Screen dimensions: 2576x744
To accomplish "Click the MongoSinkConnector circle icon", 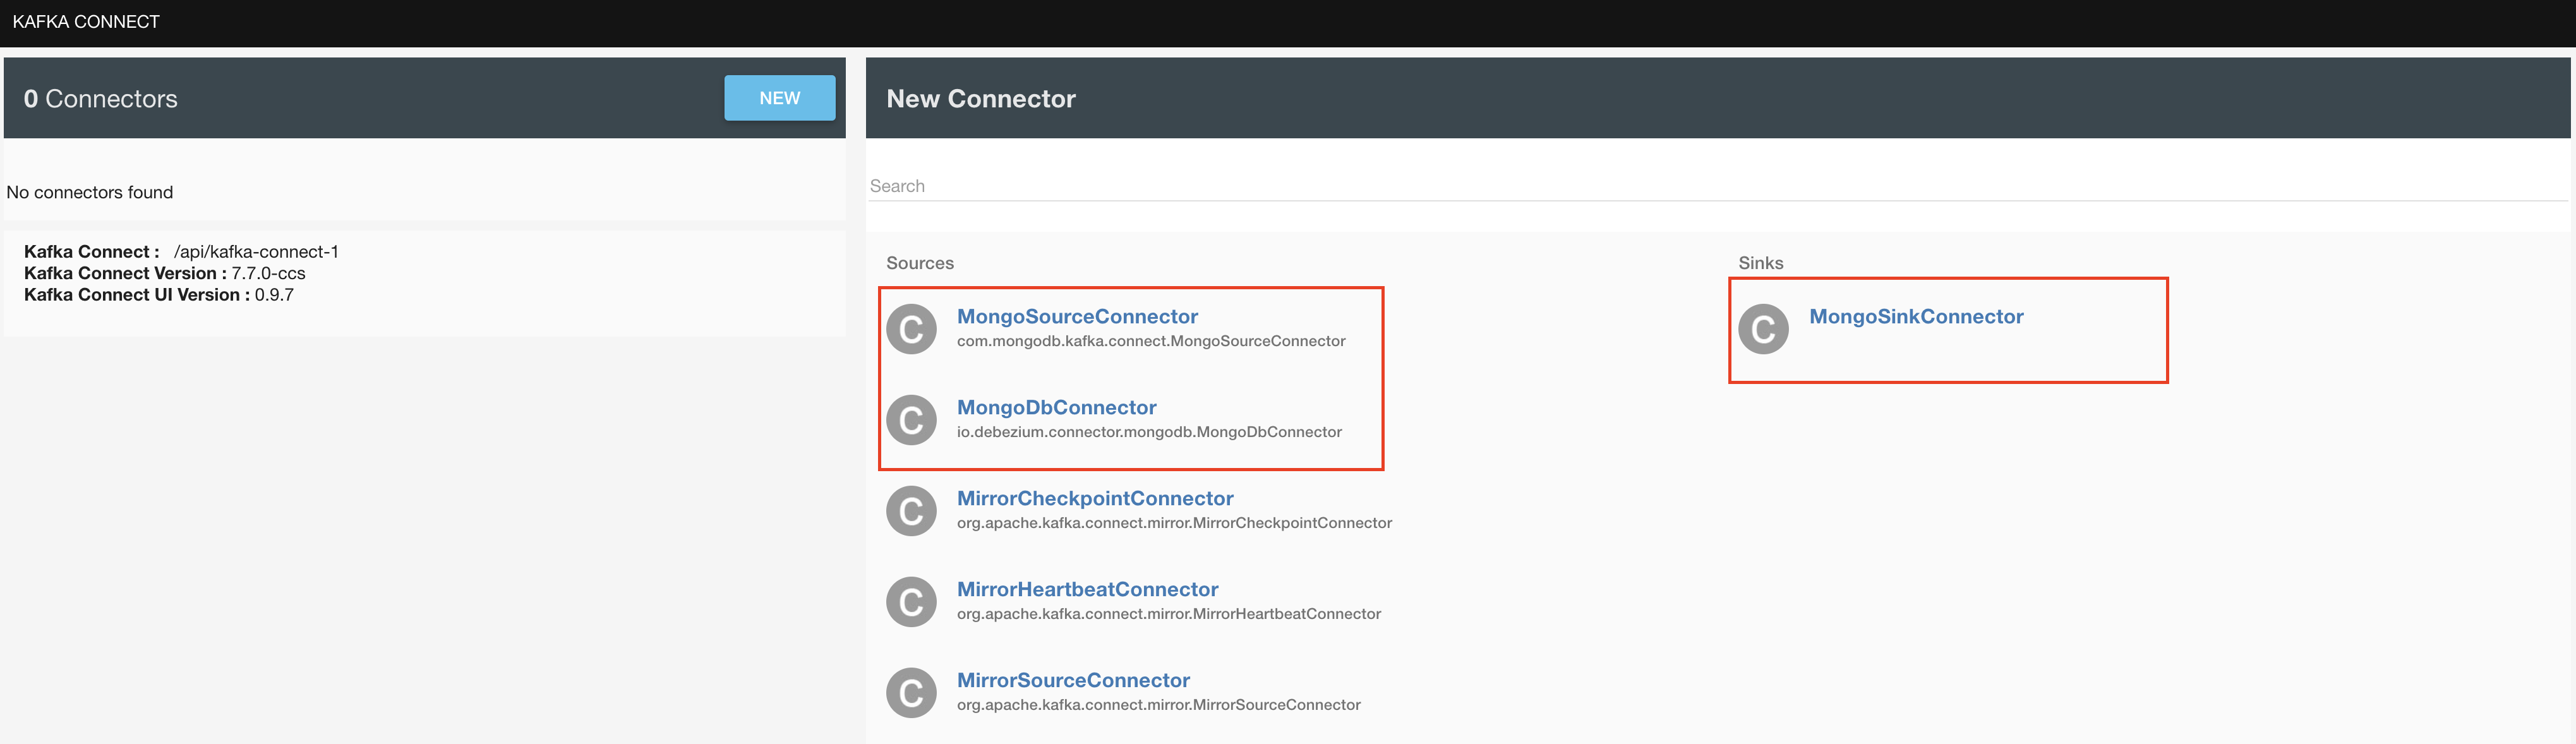I will (1763, 329).
